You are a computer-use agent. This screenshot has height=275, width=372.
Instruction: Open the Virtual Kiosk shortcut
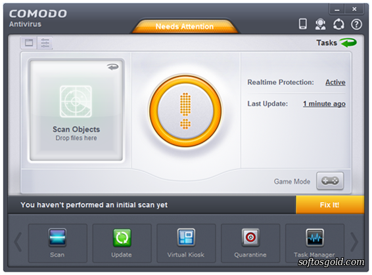click(186, 243)
